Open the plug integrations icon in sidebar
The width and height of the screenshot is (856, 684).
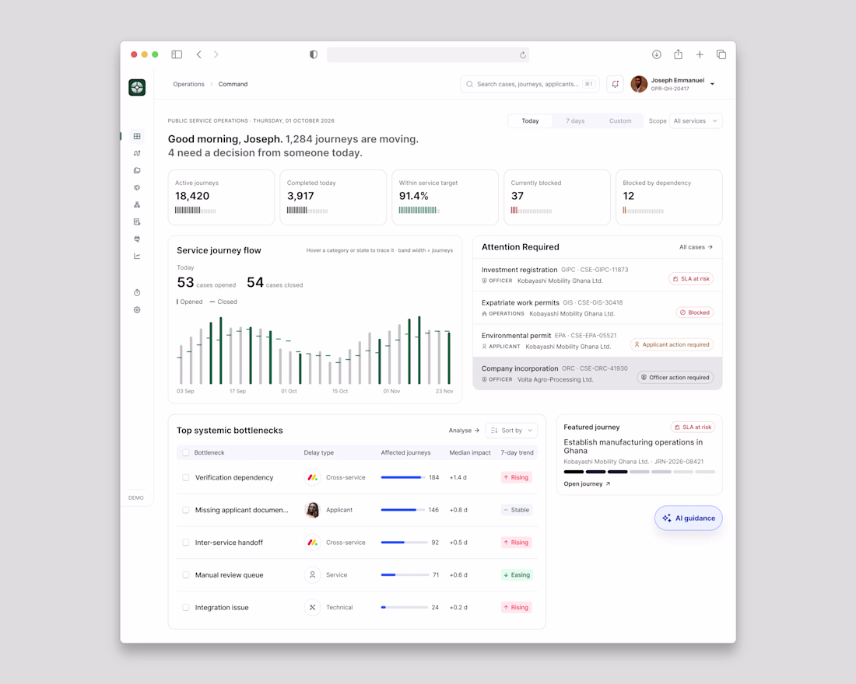[x=137, y=239]
